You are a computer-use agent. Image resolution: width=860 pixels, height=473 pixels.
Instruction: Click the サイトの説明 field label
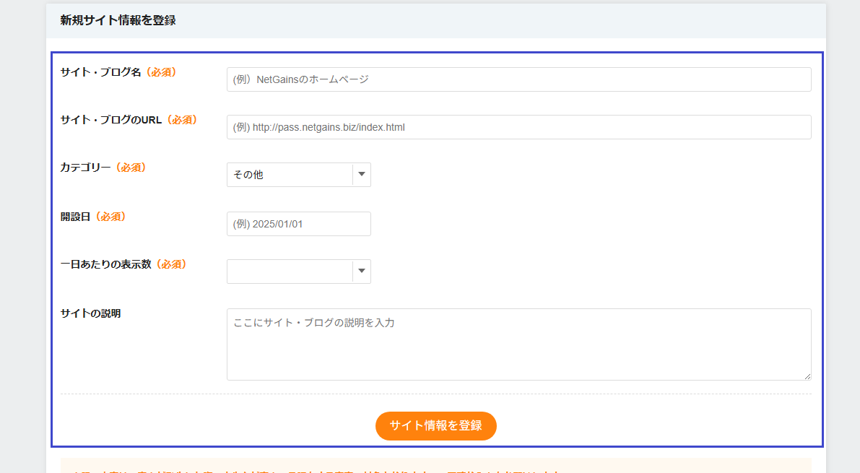[90, 313]
